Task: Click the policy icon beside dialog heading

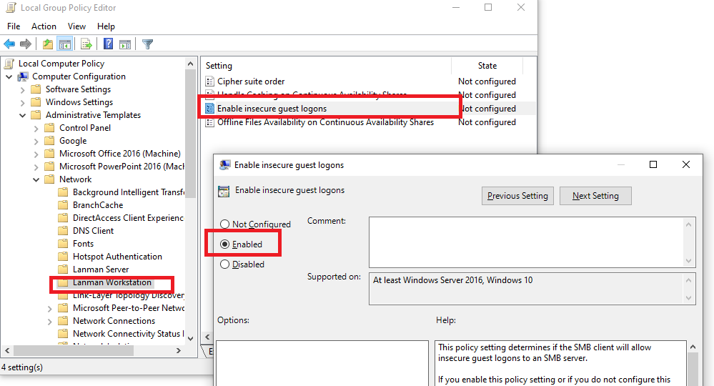Action: 224,191
